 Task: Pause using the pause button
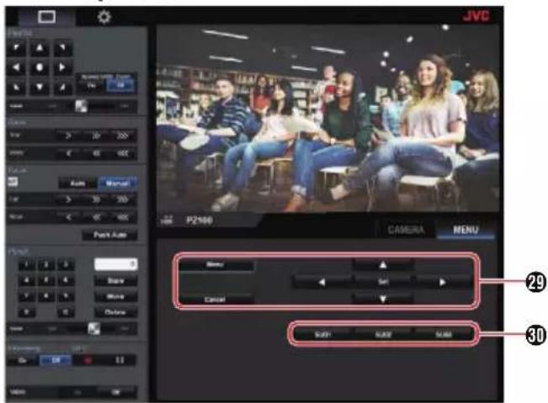coord(120,360)
